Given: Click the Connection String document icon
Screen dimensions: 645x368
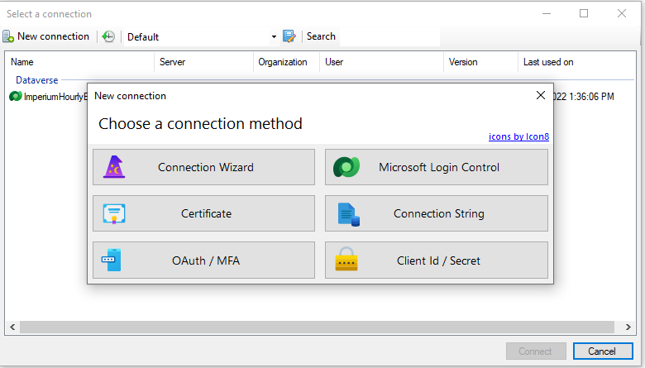Looking at the screenshot, I should 348,214.
